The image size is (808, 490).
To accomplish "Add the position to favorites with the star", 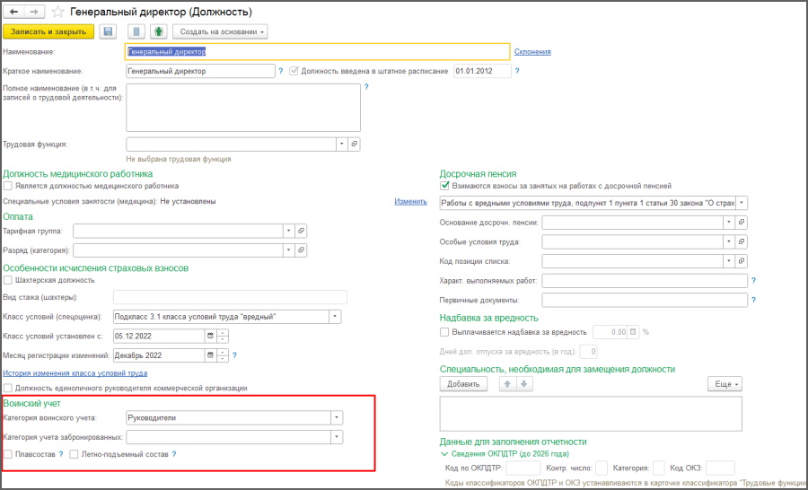I will [x=58, y=12].
